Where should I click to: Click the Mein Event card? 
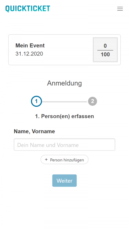coord(64,50)
